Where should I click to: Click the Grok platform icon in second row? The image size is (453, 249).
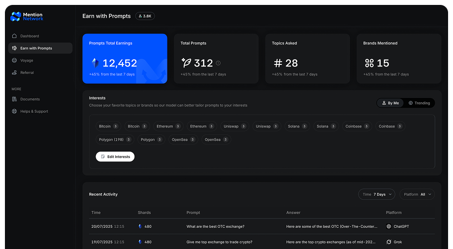[x=388, y=242]
